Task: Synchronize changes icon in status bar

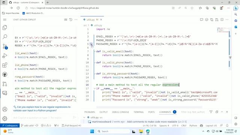Action: pyautogui.click(x=37, y=125)
